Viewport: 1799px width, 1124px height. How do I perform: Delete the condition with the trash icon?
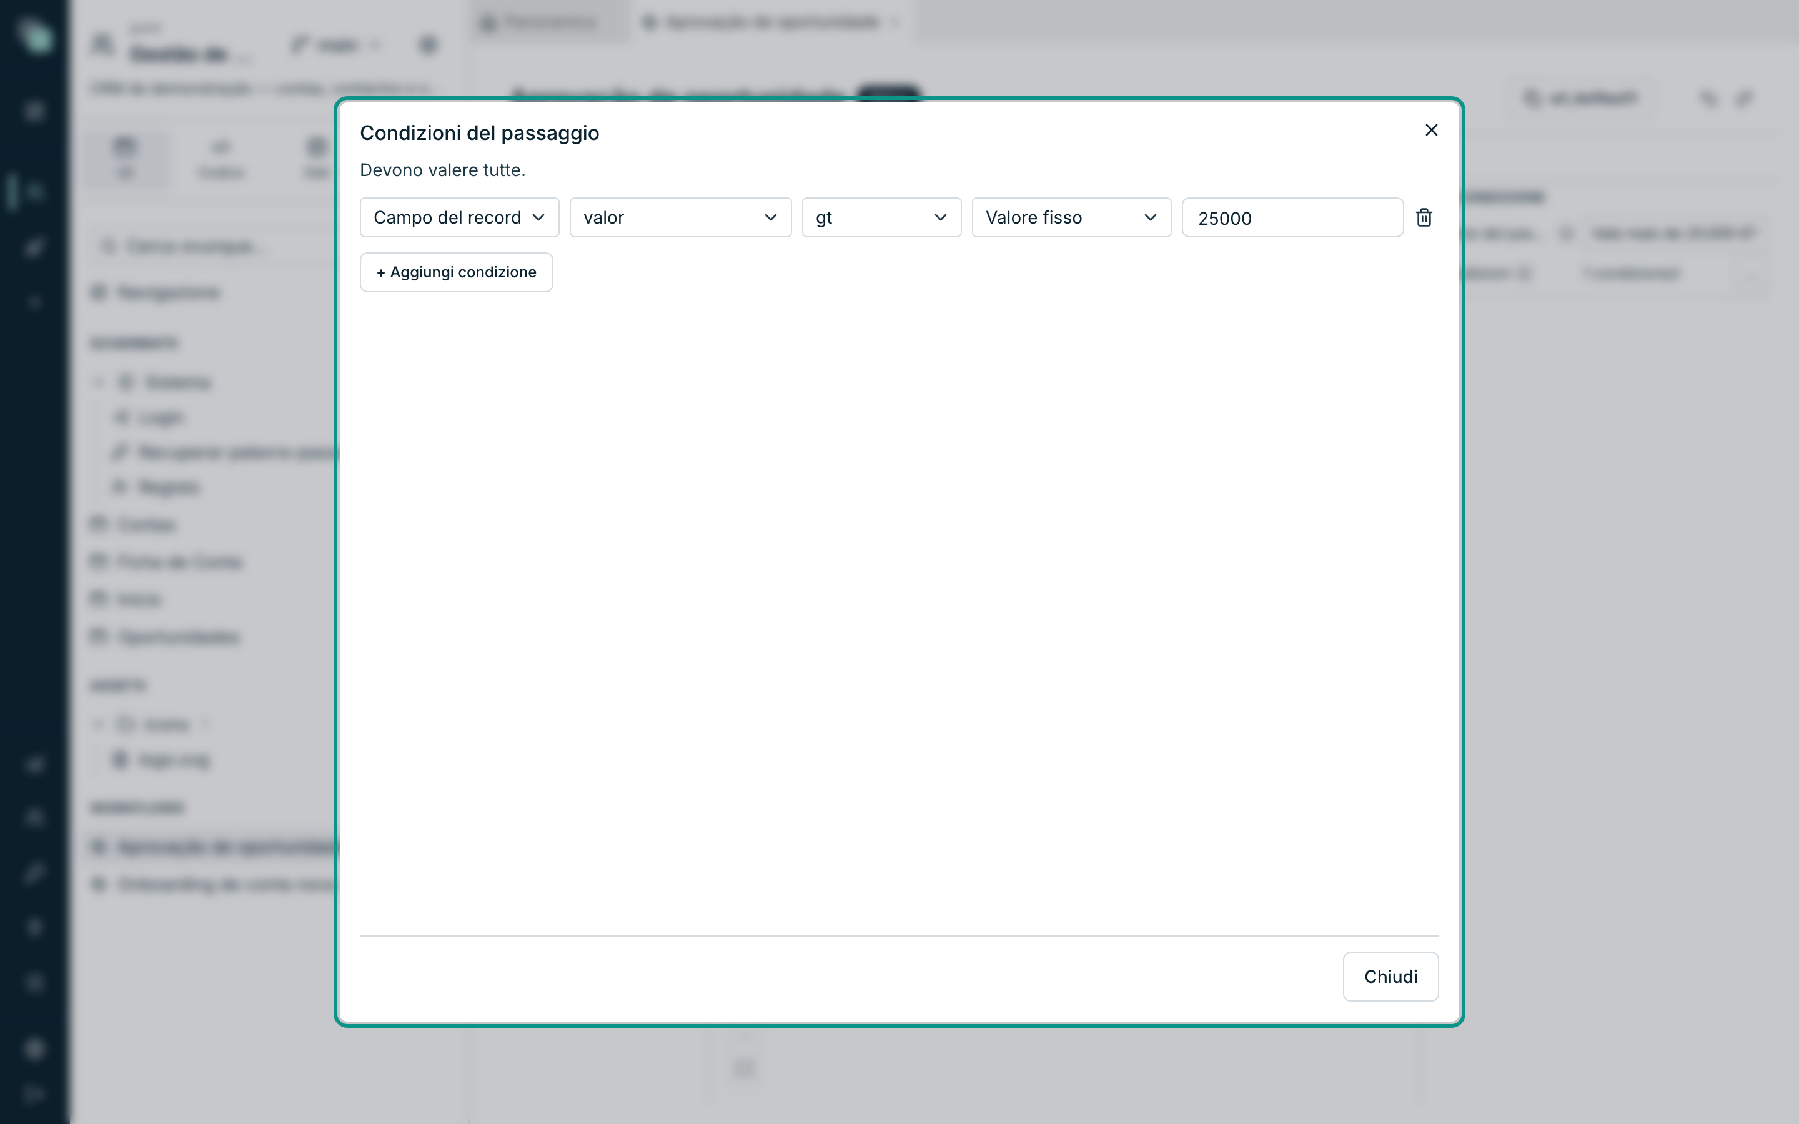pos(1424,217)
